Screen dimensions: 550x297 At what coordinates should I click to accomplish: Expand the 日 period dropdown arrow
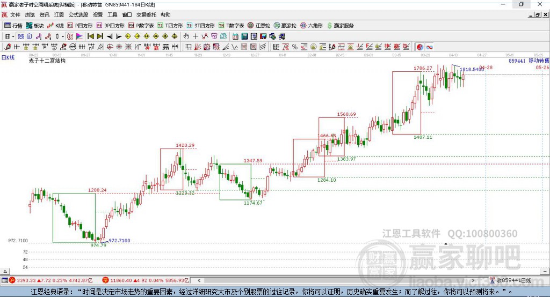point(13,36)
